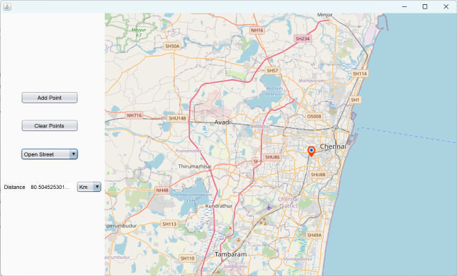
Task: Click the SH234 road shield
Action: [x=303, y=39]
